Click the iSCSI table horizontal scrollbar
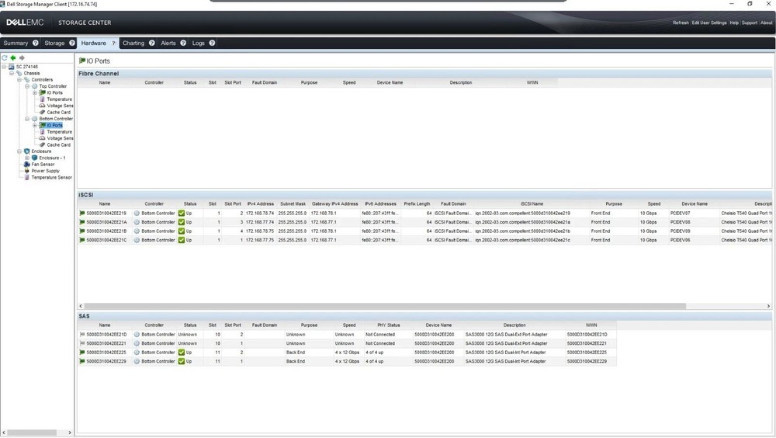The width and height of the screenshot is (776, 438). (x=385, y=306)
